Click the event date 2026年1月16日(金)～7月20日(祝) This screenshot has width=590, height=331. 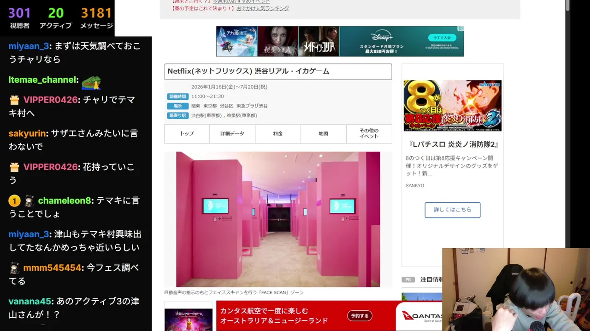(x=229, y=87)
